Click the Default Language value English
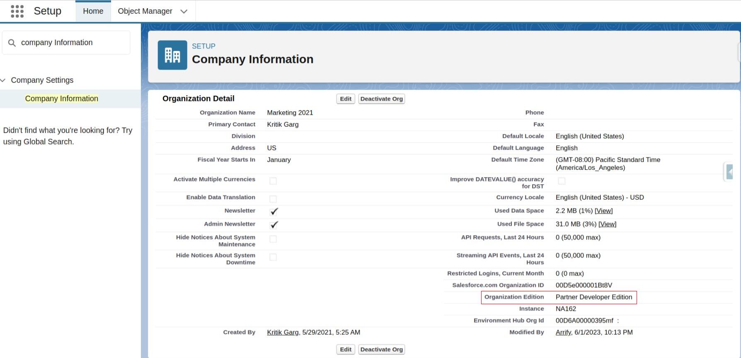Image resolution: width=741 pixels, height=358 pixels. [x=567, y=148]
